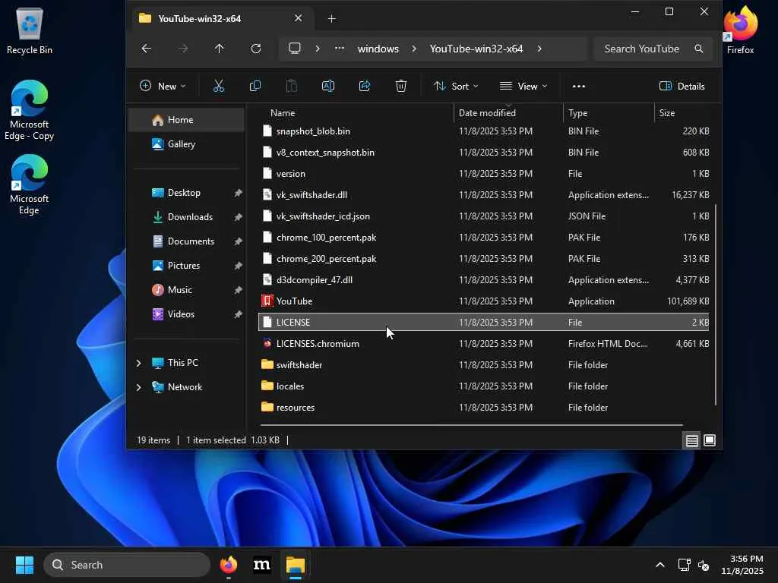Screen dimensions: 778x583
Task: Expand the This PC tree node
Action: click(138, 363)
